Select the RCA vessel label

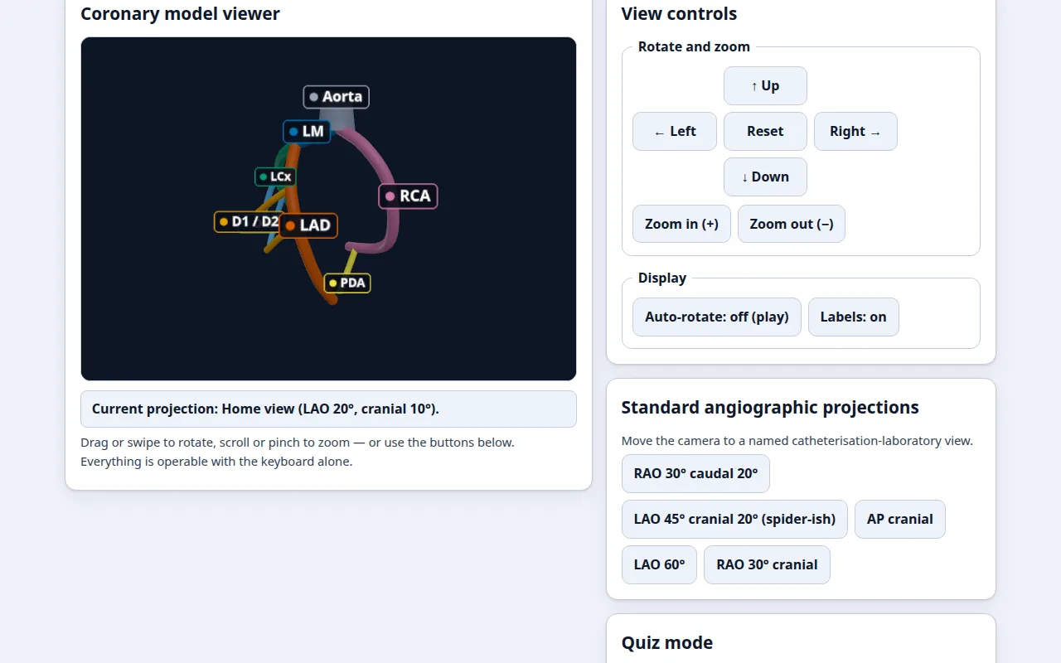[408, 196]
